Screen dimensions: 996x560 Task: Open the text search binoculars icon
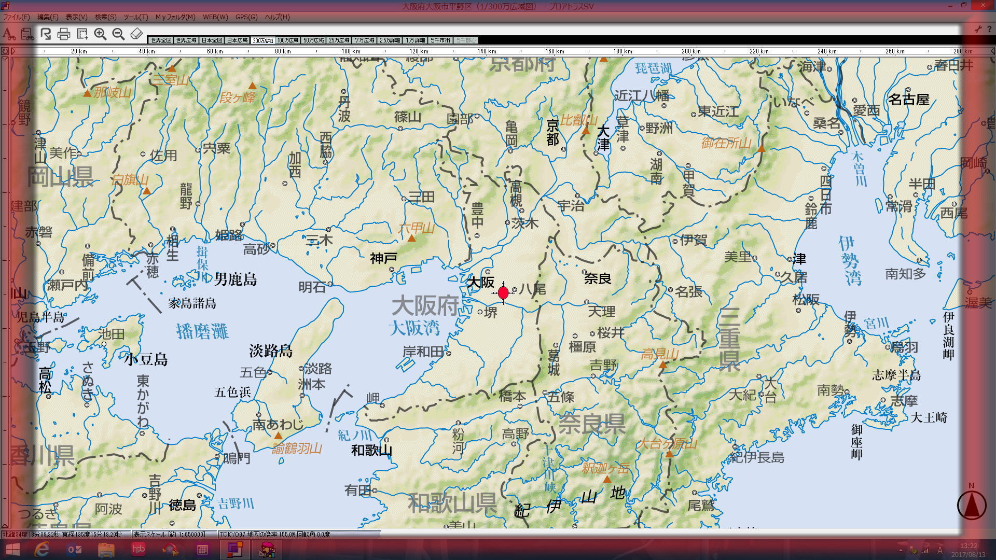[9, 34]
